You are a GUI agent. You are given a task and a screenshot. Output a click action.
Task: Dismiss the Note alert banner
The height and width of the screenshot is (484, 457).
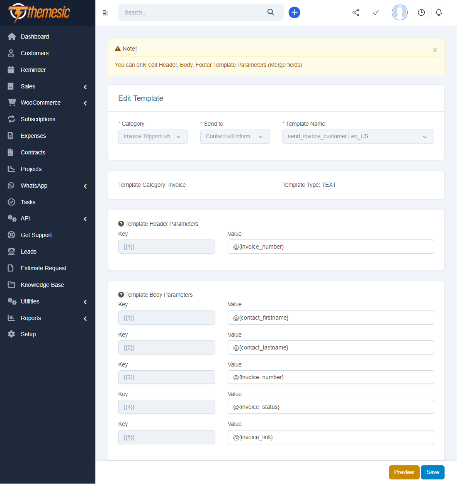[435, 50]
